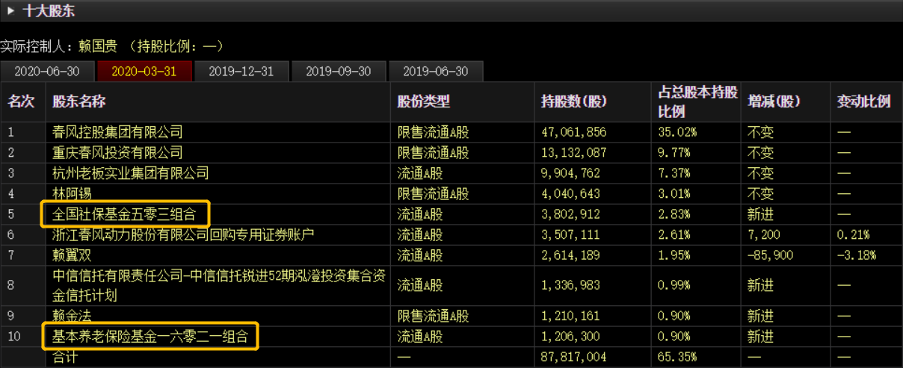This screenshot has height=368, width=903.
Task: Click the -3.18% change ratio
Action: coord(857,255)
